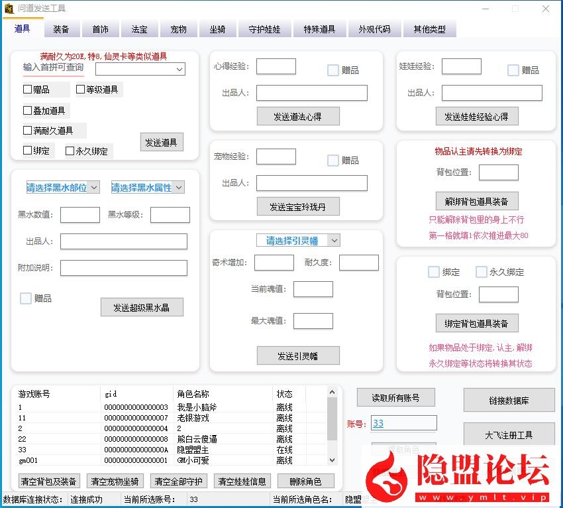Open the 请选择黑水属性 dropdown
Screen dimensions: 563x508
pos(147,188)
